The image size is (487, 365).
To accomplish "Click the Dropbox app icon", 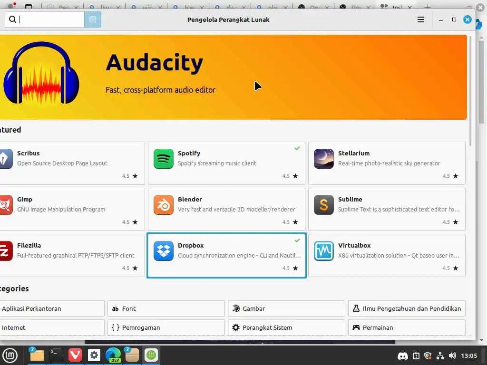I will click(164, 251).
